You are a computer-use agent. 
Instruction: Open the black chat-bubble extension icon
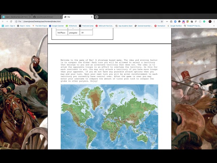tap(179, 21)
